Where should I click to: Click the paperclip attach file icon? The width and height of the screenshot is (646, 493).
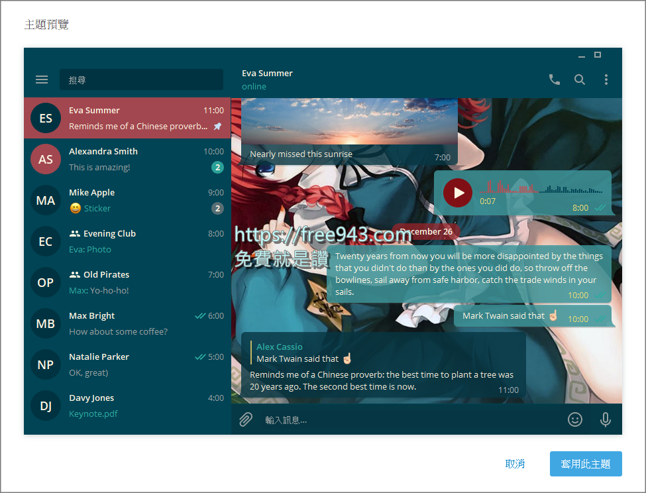(246, 419)
